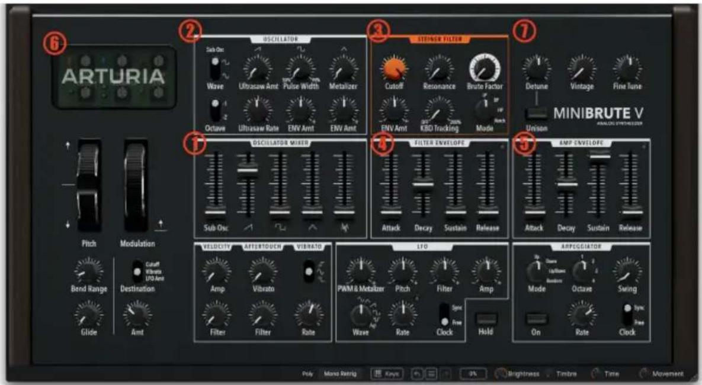Click the Arpeggiator Rate knob

pyautogui.click(x=582, y=315)
